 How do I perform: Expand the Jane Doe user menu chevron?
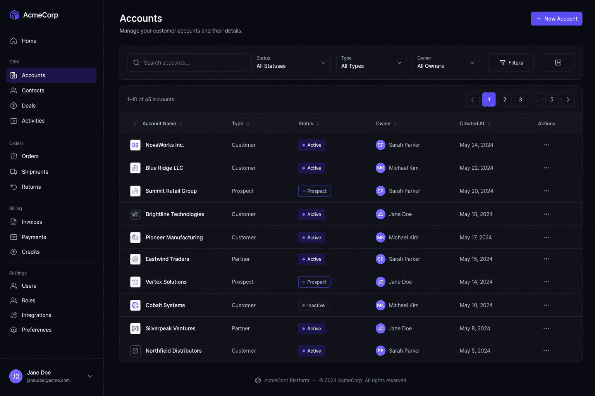[90, 376]
